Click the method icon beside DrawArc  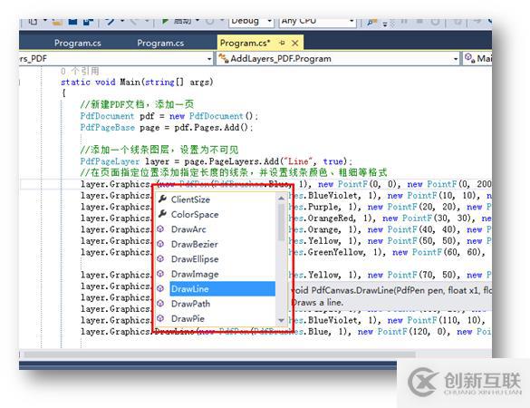pos(160,229)
